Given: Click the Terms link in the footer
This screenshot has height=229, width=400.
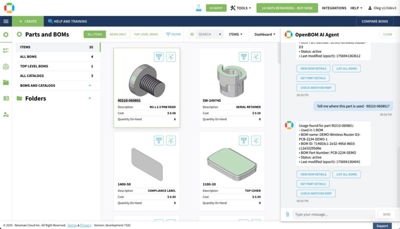Looking at the screenshot, I should (x=72, y=225).
